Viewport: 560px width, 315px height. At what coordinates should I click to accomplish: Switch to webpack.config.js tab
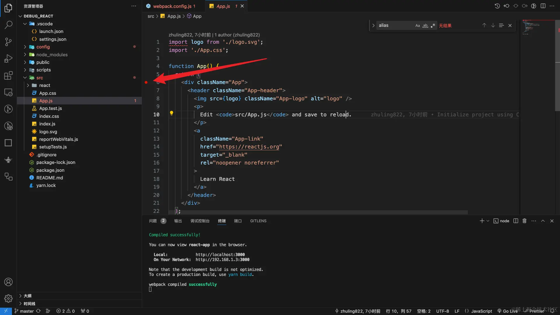(172, 6)
